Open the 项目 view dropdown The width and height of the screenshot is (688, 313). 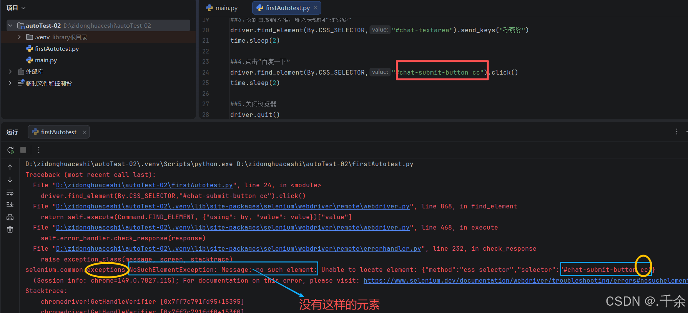(x=16, y=8)
